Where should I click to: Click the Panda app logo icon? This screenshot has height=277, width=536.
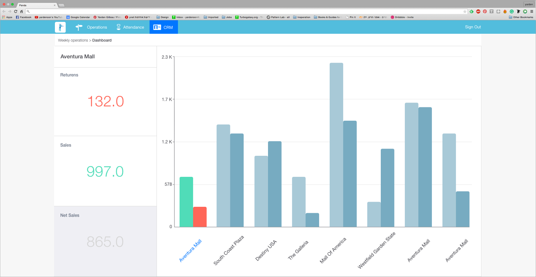point(60,27)
